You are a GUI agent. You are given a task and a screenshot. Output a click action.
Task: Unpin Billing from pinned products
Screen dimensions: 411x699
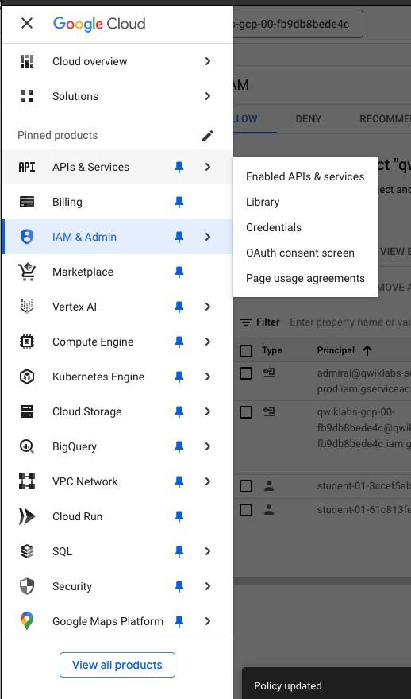tap(179, 202)
